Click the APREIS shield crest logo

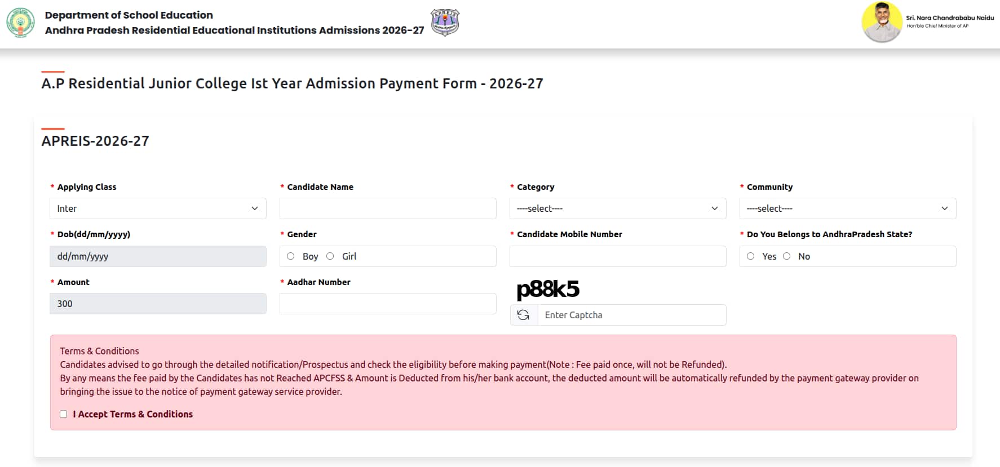(x=445, y=23)
